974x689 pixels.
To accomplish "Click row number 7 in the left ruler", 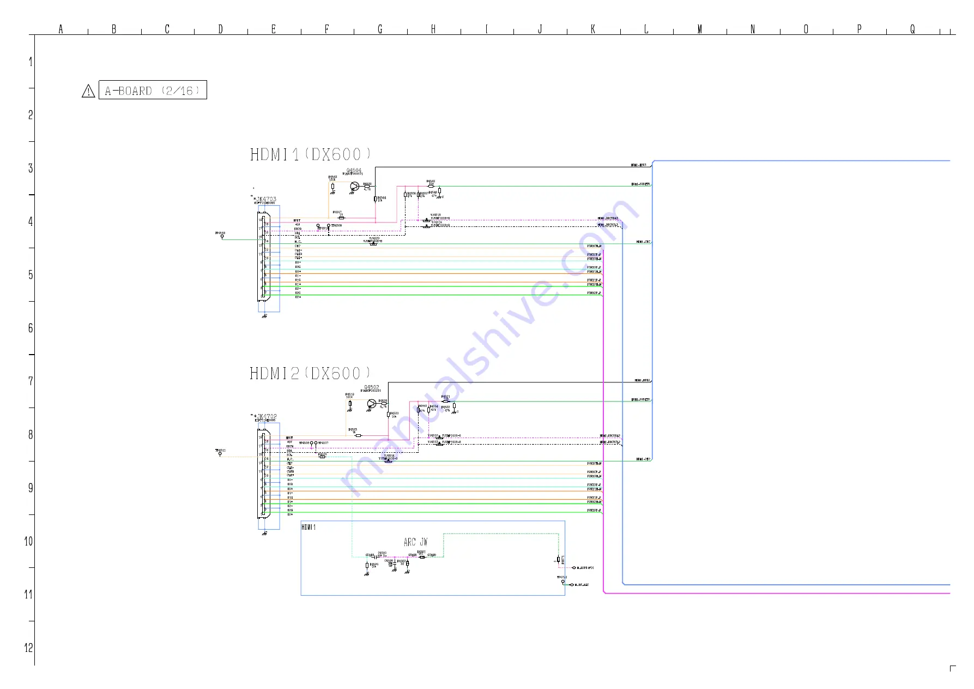I will point(31,381).
